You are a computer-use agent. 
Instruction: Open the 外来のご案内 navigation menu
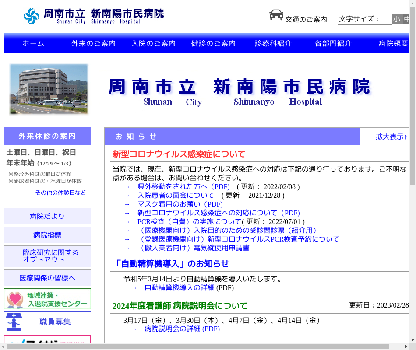pos(93,44)
